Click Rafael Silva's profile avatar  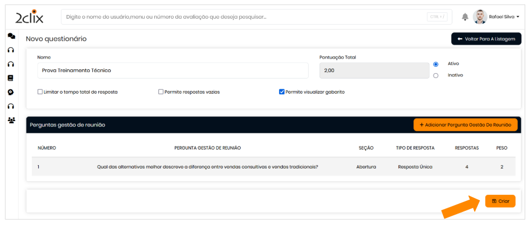(x=480, y=17)
